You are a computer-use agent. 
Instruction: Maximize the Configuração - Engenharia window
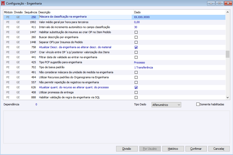click(x=219, y=3)
